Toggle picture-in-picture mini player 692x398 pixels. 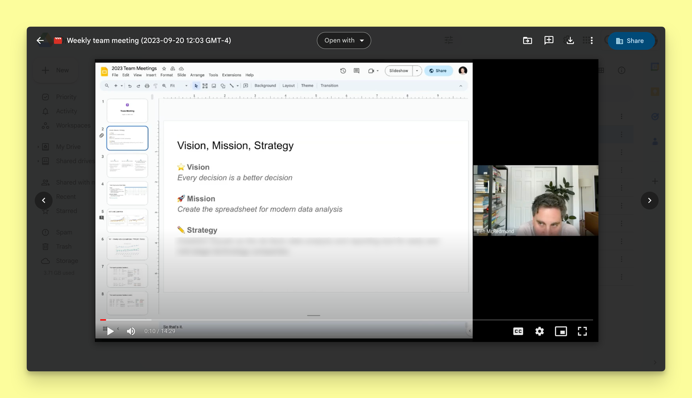click(x=561, y=331)
